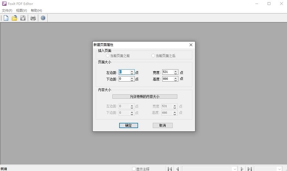
Task: Go to last page navigation icon
Action: click(x=250, y=169)
